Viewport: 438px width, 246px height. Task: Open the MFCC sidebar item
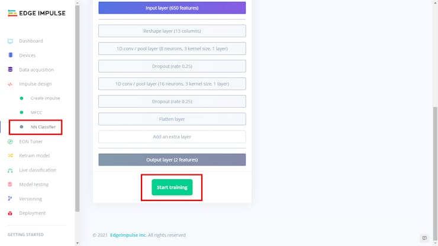36,112
